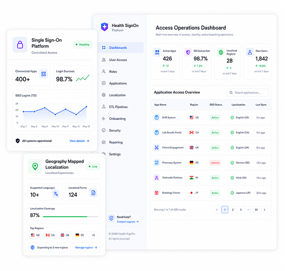285x271 pixels.
Task: Click the Telehealth Platform app icon
Action: pos(157,178)
